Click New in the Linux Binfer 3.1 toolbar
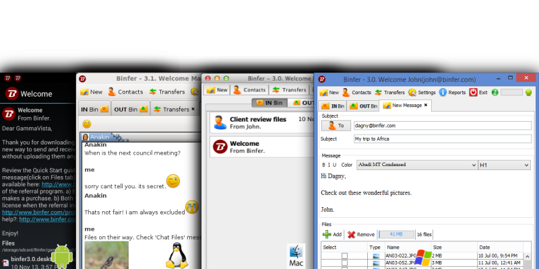The width and height of the screenshot is (539, 269). 91,91
